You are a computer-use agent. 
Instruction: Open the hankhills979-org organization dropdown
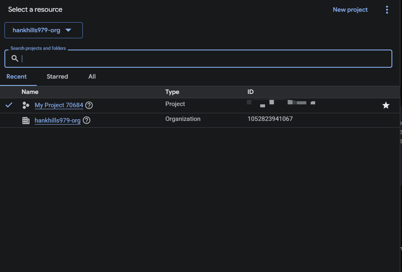point(44,30)
